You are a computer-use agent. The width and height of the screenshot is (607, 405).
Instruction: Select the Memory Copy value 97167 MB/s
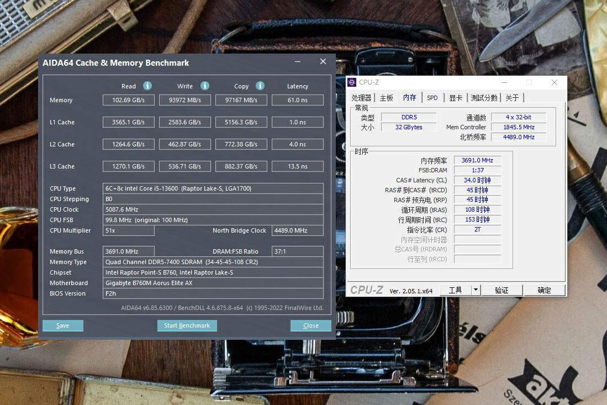(241, 100)
